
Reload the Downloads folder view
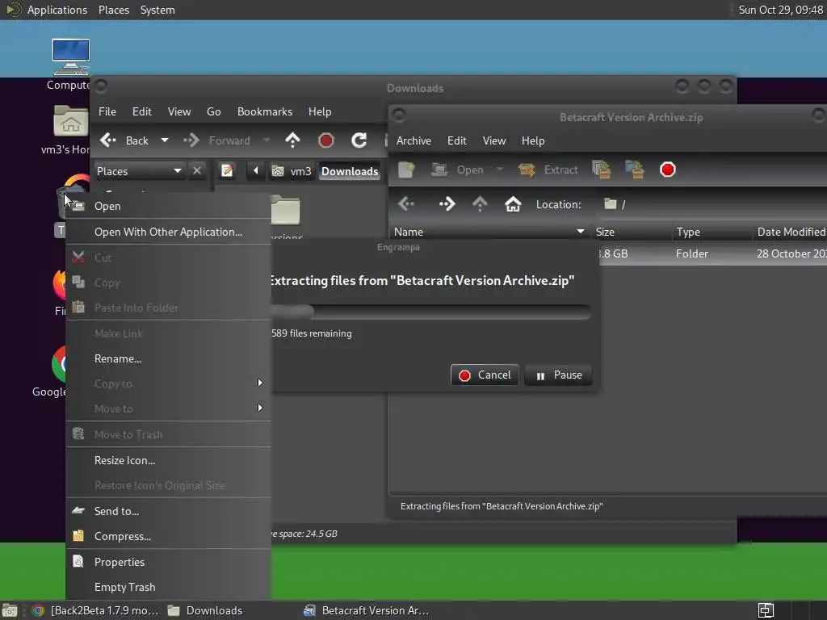click(x=359, y=140)
